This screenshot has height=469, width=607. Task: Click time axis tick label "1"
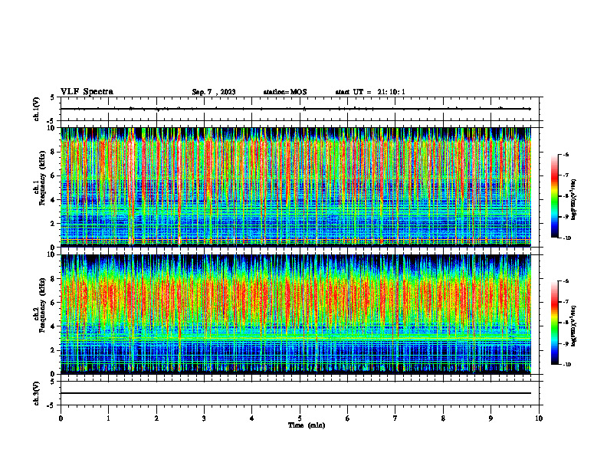108,418
